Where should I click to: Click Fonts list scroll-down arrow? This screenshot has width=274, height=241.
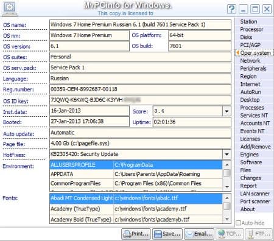click(227, 220)
